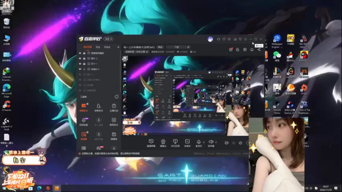Screen dimensions: 342x192
Task: Open Microsoft Edge desktop shortcut
Action: (x=6, y=90)
